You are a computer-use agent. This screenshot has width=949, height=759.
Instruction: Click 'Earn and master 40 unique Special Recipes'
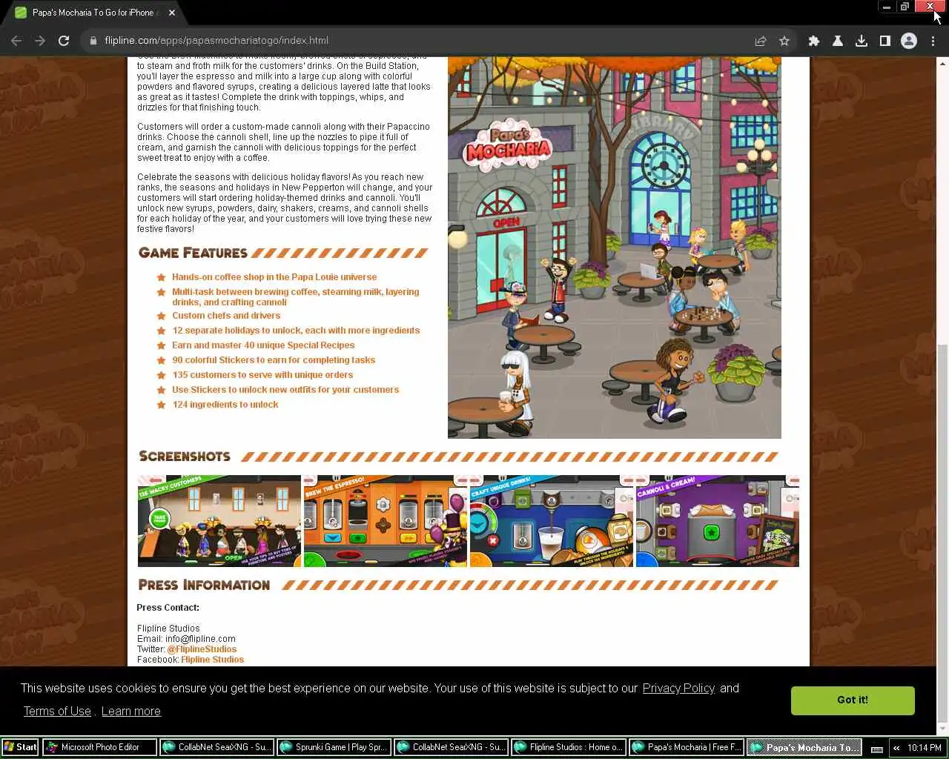(263, 345)
